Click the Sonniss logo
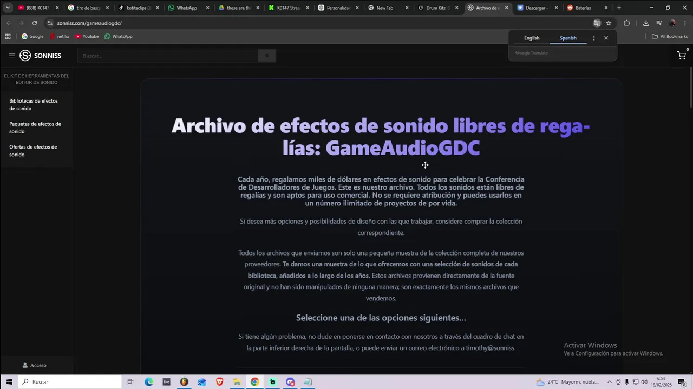 point(41,56)
